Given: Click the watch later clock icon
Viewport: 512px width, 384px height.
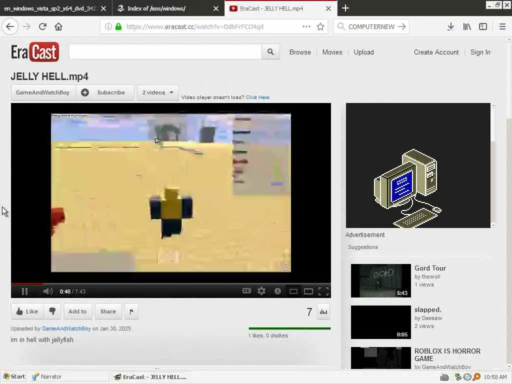Looking at the screenshot, I should (x=277, y=291).
